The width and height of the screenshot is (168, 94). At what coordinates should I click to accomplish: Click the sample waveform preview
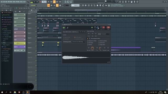click(86, 57)
